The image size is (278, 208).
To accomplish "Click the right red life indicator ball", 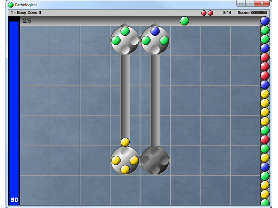I will (x=210, y=13).
